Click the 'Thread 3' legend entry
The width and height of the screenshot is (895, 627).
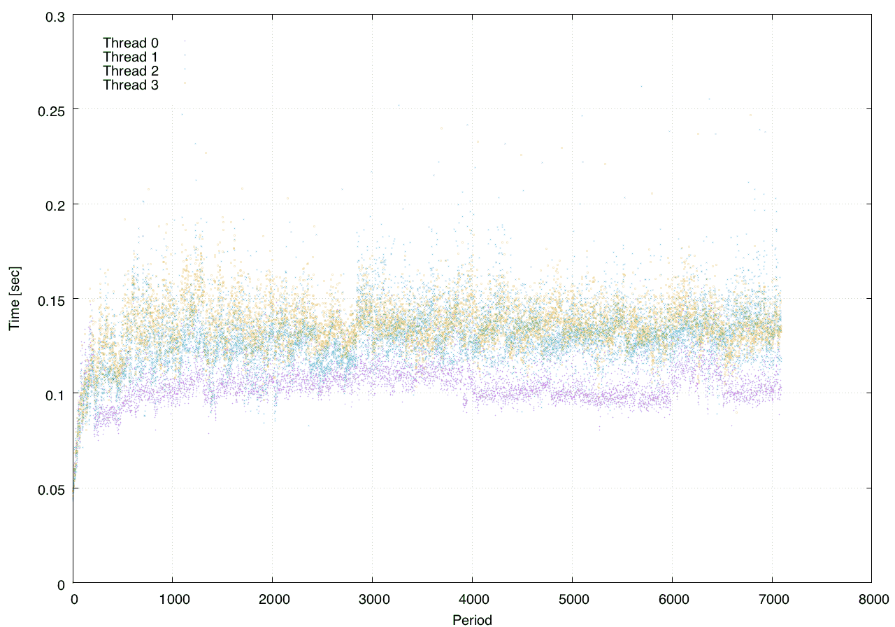[131, 85]
